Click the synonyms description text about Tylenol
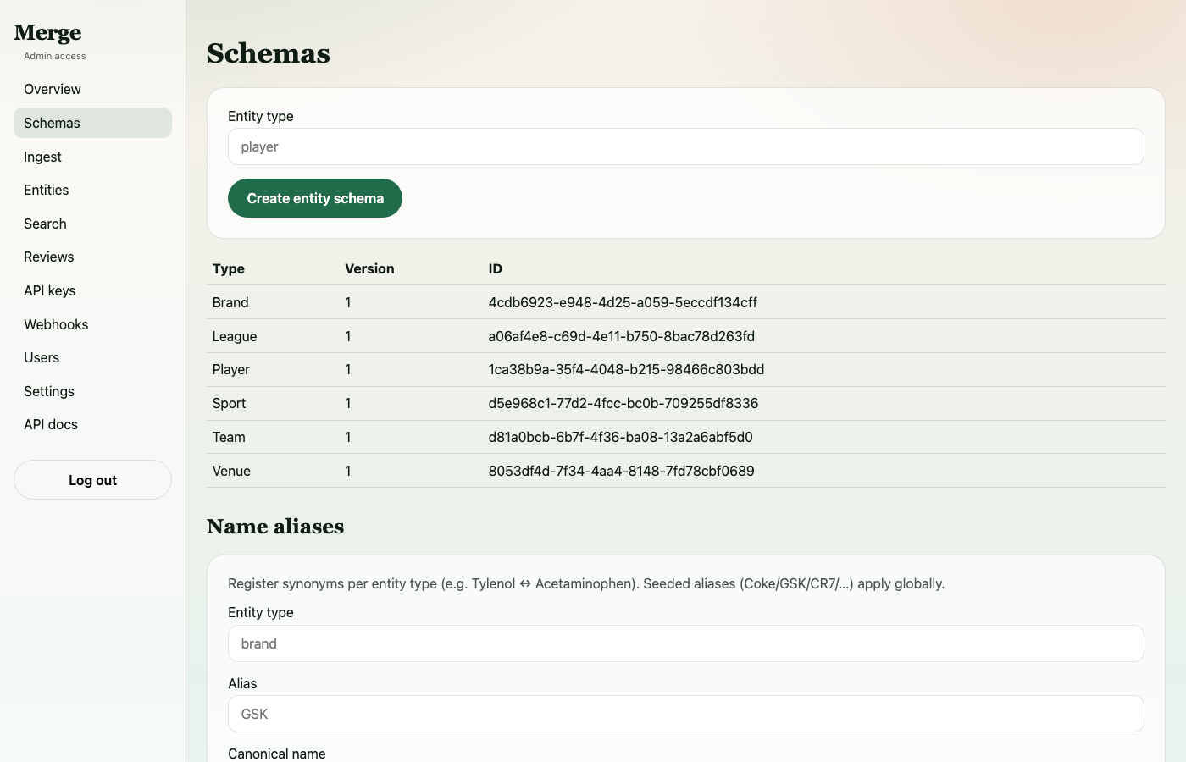The image size is (1186, 762). point(586,583)
